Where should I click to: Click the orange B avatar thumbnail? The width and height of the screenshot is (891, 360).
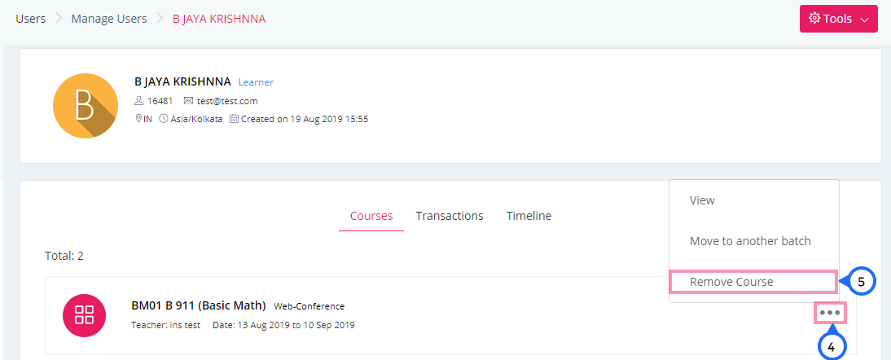[x=86, y=106]
